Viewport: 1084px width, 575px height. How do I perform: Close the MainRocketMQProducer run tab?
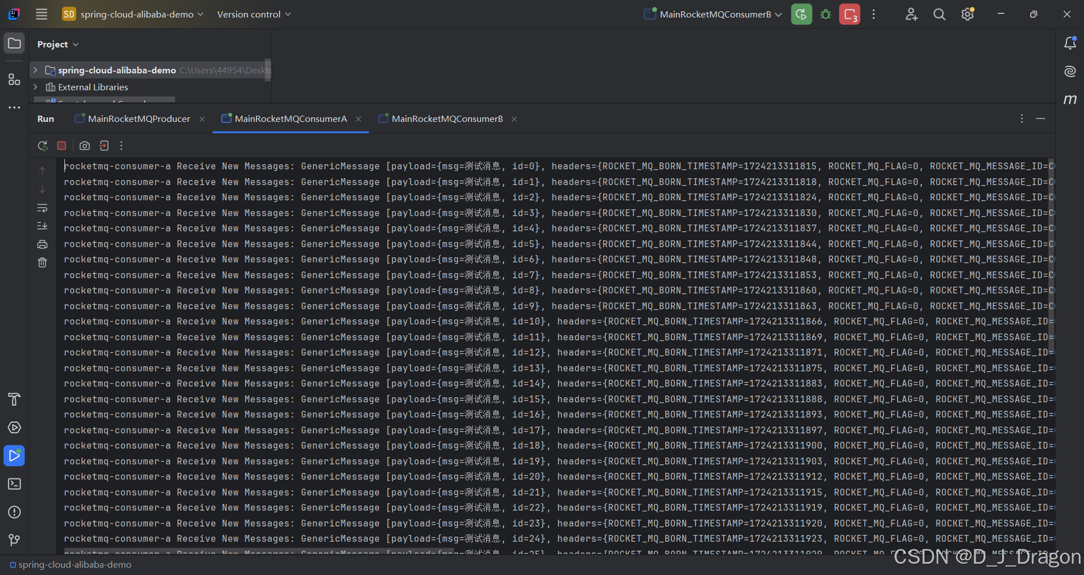pos(202,119)
